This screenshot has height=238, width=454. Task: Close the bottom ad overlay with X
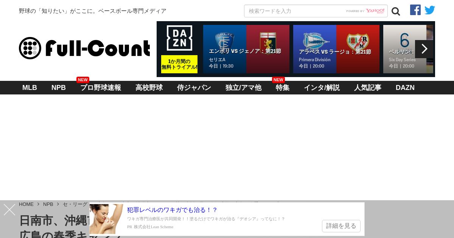pos(9,210)
